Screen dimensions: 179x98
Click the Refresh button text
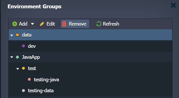point(111,24)
